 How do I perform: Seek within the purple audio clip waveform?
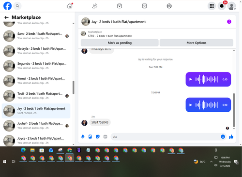pyautogui.click(x=207, y=79)
